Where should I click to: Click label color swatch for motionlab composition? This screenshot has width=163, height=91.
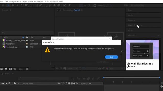pyautogui.click(x=27, y=44)
